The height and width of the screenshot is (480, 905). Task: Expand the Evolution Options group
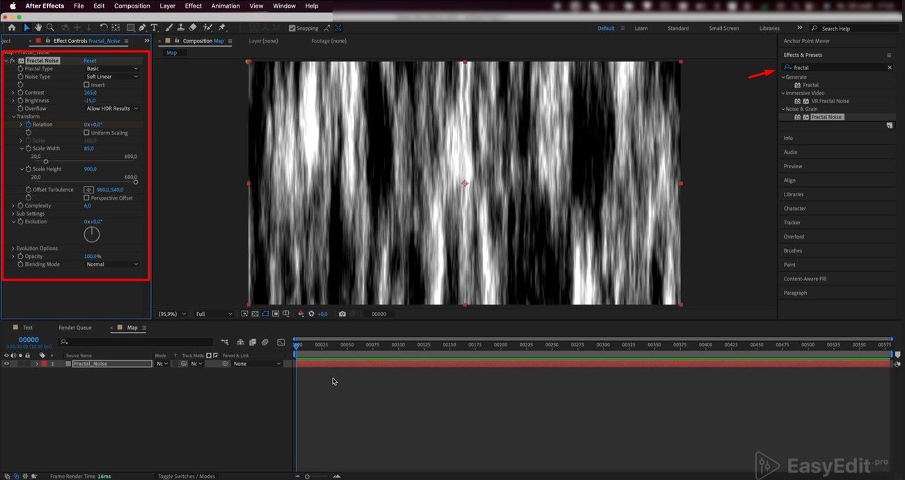13,248
